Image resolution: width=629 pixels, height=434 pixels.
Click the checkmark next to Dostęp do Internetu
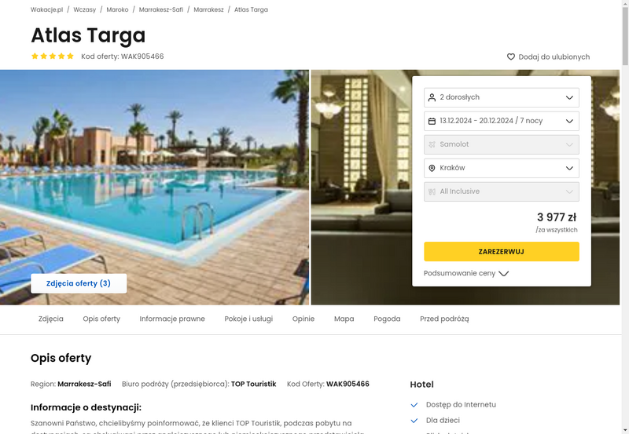[x=414, y=405]
